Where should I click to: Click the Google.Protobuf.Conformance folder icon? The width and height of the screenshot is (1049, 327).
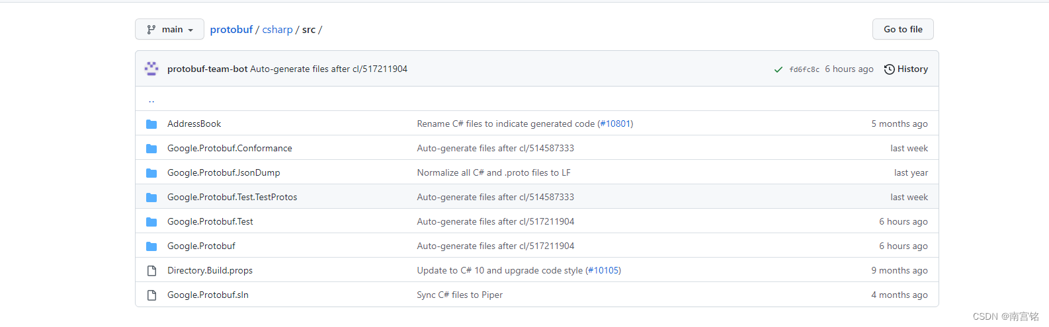click(x=151, y=149)
